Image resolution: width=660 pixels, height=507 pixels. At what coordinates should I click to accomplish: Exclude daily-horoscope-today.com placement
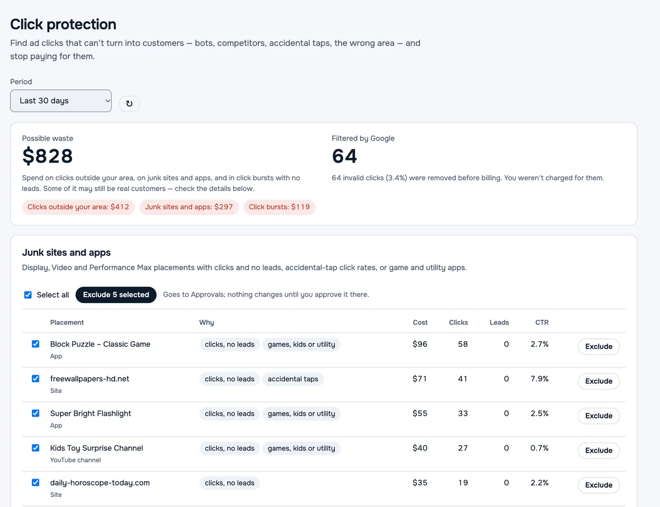coord(598,485)
